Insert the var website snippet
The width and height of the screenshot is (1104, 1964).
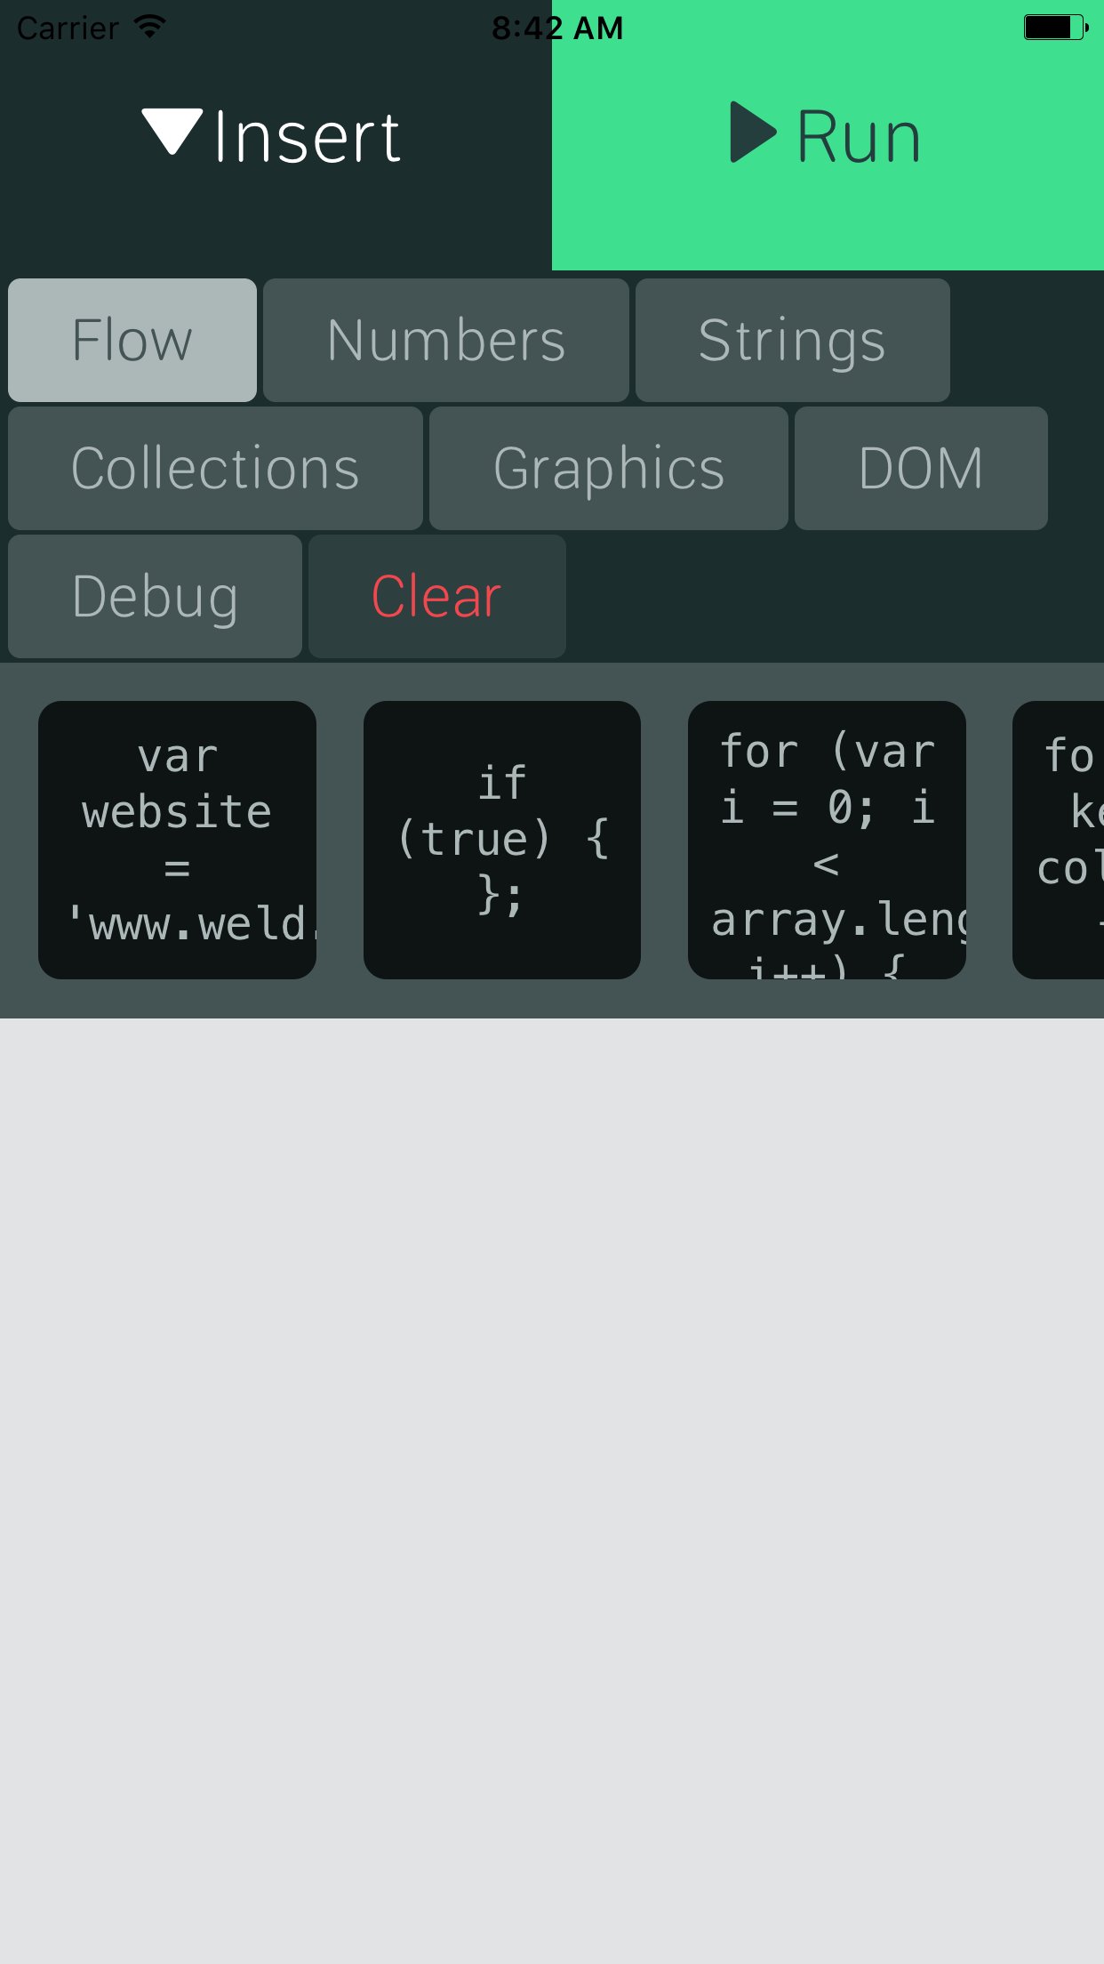177,840
